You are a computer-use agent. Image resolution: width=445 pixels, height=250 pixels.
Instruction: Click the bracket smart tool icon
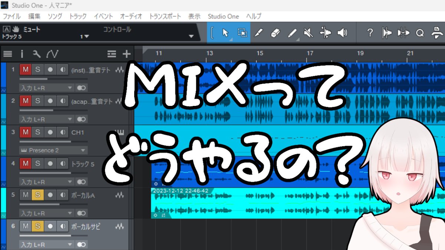pyautogui.click(x=212, y=33)
